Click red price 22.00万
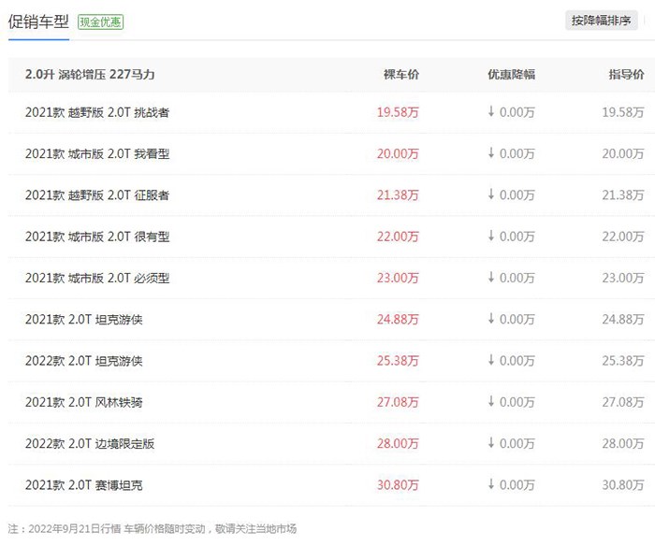This screenshot has width=655, height=546. click(398, 237)
